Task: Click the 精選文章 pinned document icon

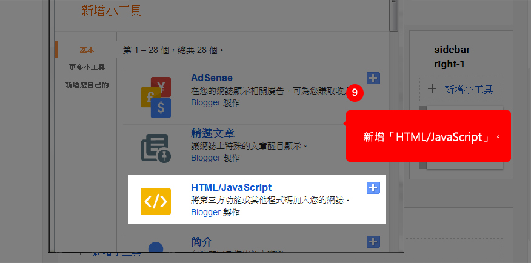Action: click(156, 148)
